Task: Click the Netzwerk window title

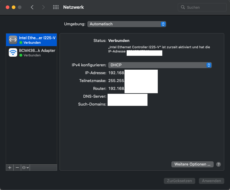Action: click(x=73, y=7)
